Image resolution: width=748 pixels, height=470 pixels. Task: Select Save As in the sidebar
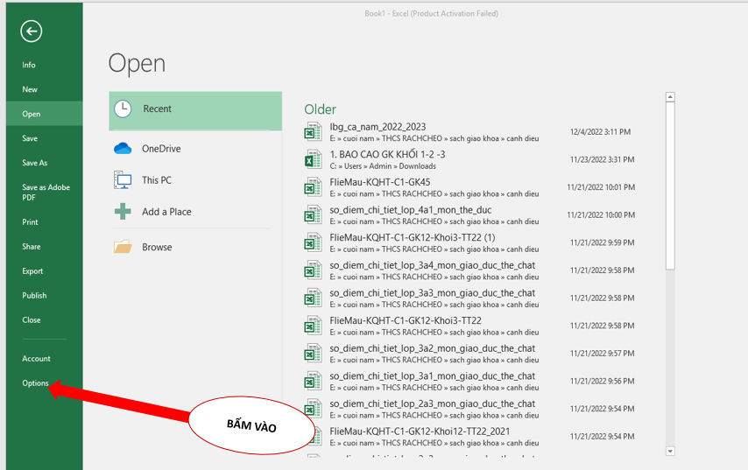tap(35, 163)
